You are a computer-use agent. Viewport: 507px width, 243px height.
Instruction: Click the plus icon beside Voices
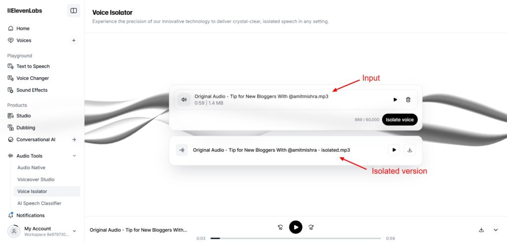(74, 41)
